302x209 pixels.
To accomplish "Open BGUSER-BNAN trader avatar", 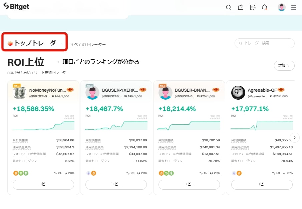I will (x=165, y=93).
